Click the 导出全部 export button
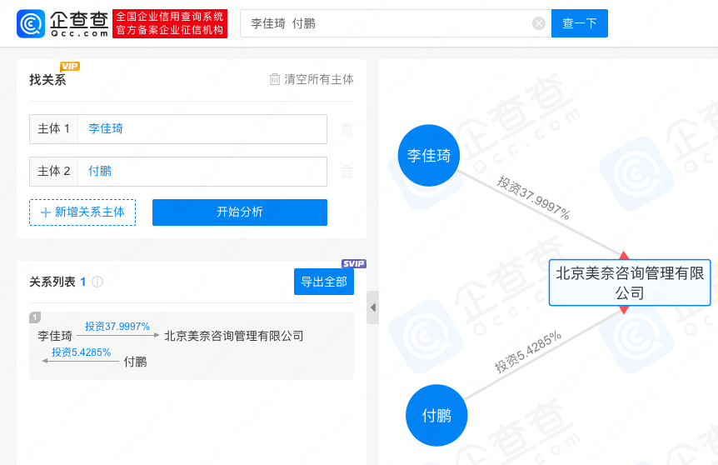718x465 pixels. coord(324,282)
